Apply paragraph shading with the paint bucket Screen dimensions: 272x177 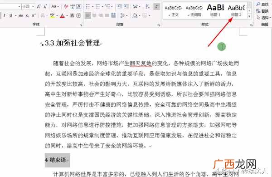[x=135, y=15]
